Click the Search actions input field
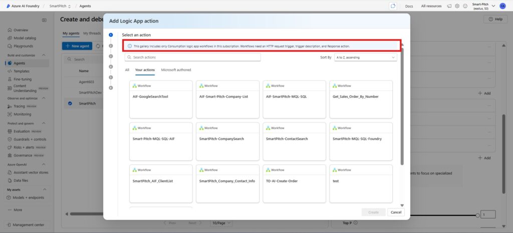513x233 pixels. pyautogui.click(x=193, y=57)
